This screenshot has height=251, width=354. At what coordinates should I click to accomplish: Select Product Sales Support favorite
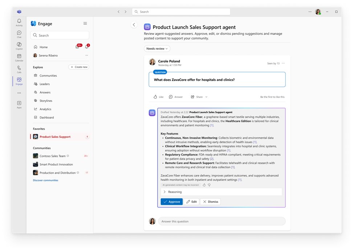coord(60,137)
